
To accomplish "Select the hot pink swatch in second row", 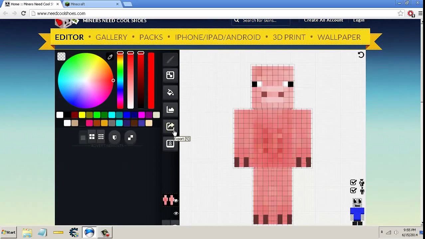I will pyautogui.click(x=89, y=123).
